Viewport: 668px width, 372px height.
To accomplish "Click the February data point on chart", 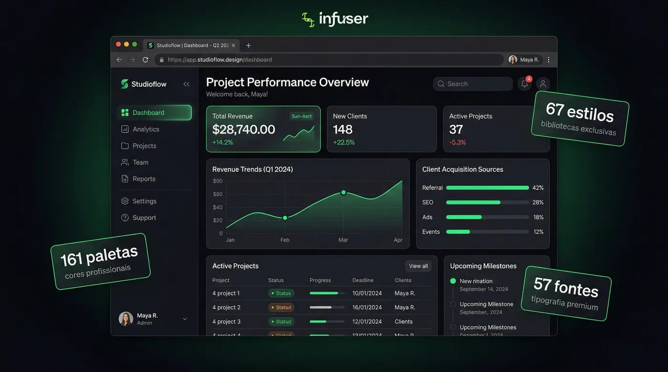I will [285, 218].
